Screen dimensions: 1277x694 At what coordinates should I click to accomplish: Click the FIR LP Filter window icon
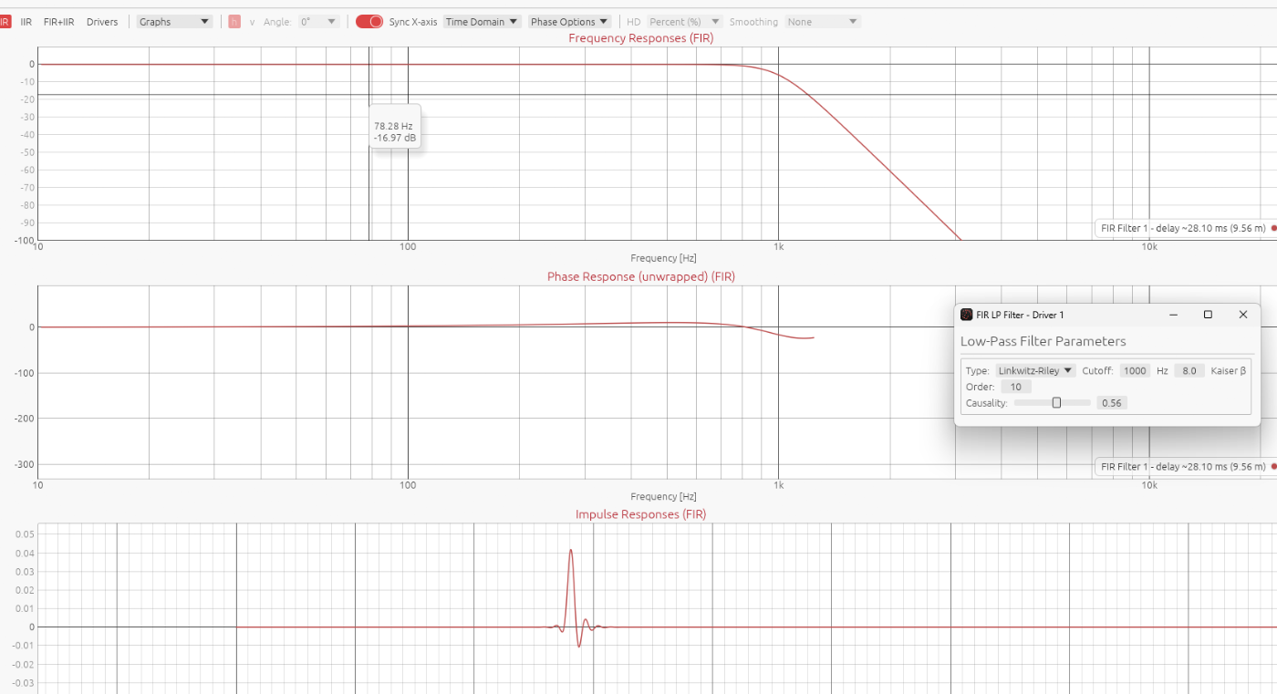[x=967, y=315]
